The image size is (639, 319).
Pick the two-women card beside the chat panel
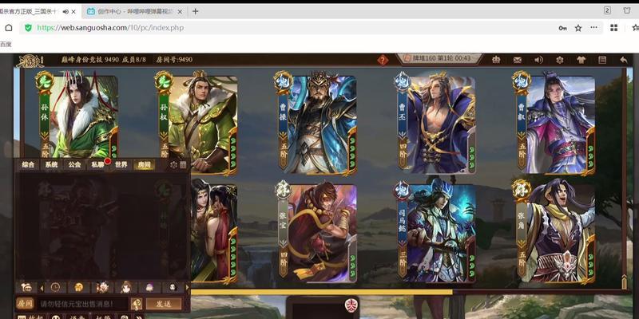214,232
